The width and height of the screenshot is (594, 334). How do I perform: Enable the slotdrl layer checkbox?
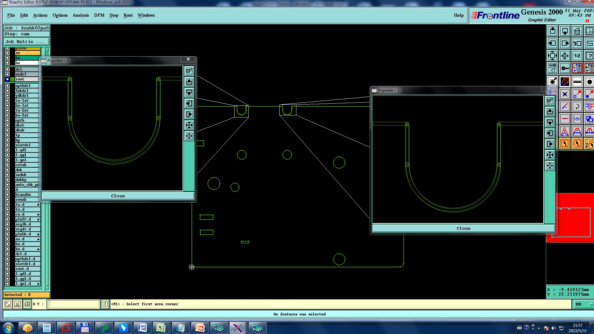pyautogui.click(x=7, y=145)
